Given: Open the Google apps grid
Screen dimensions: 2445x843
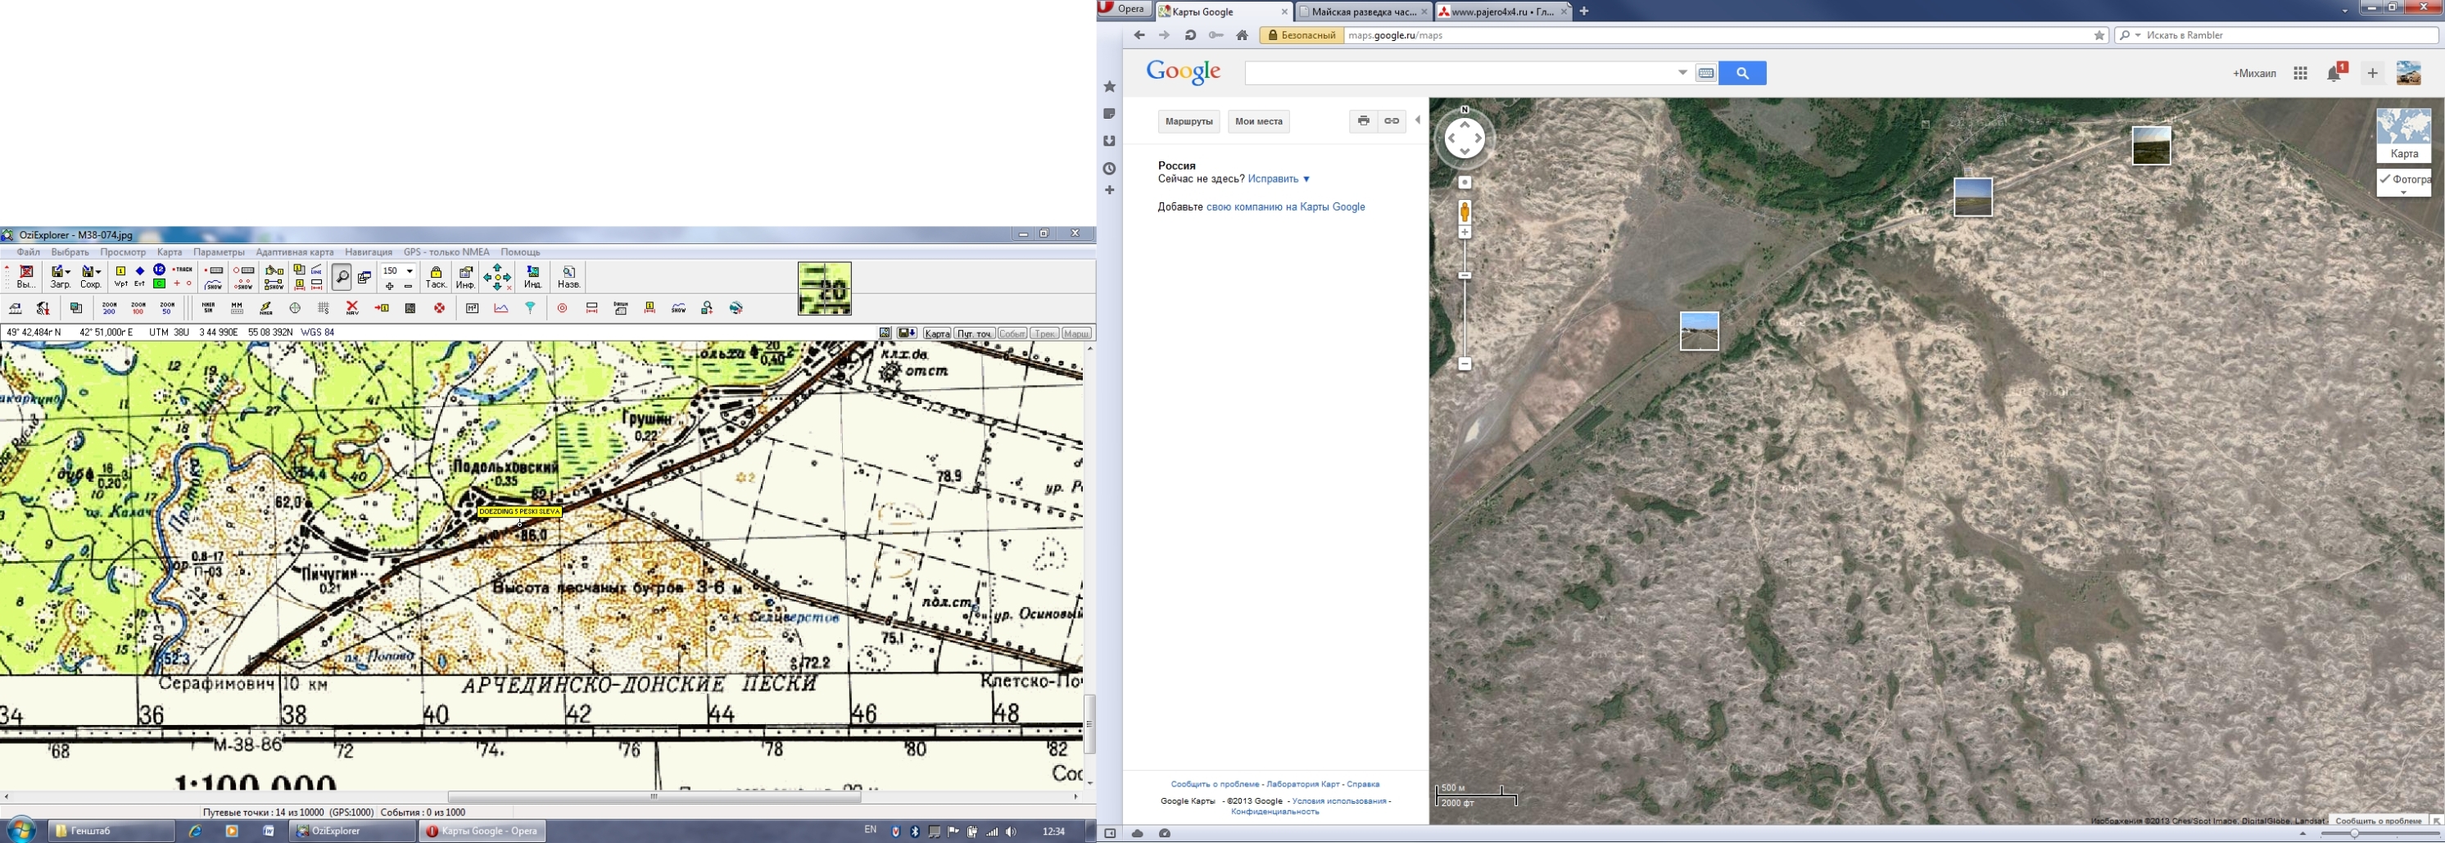Looking at the screenshot, I should pyautogui.click(x=2300, y=74).
